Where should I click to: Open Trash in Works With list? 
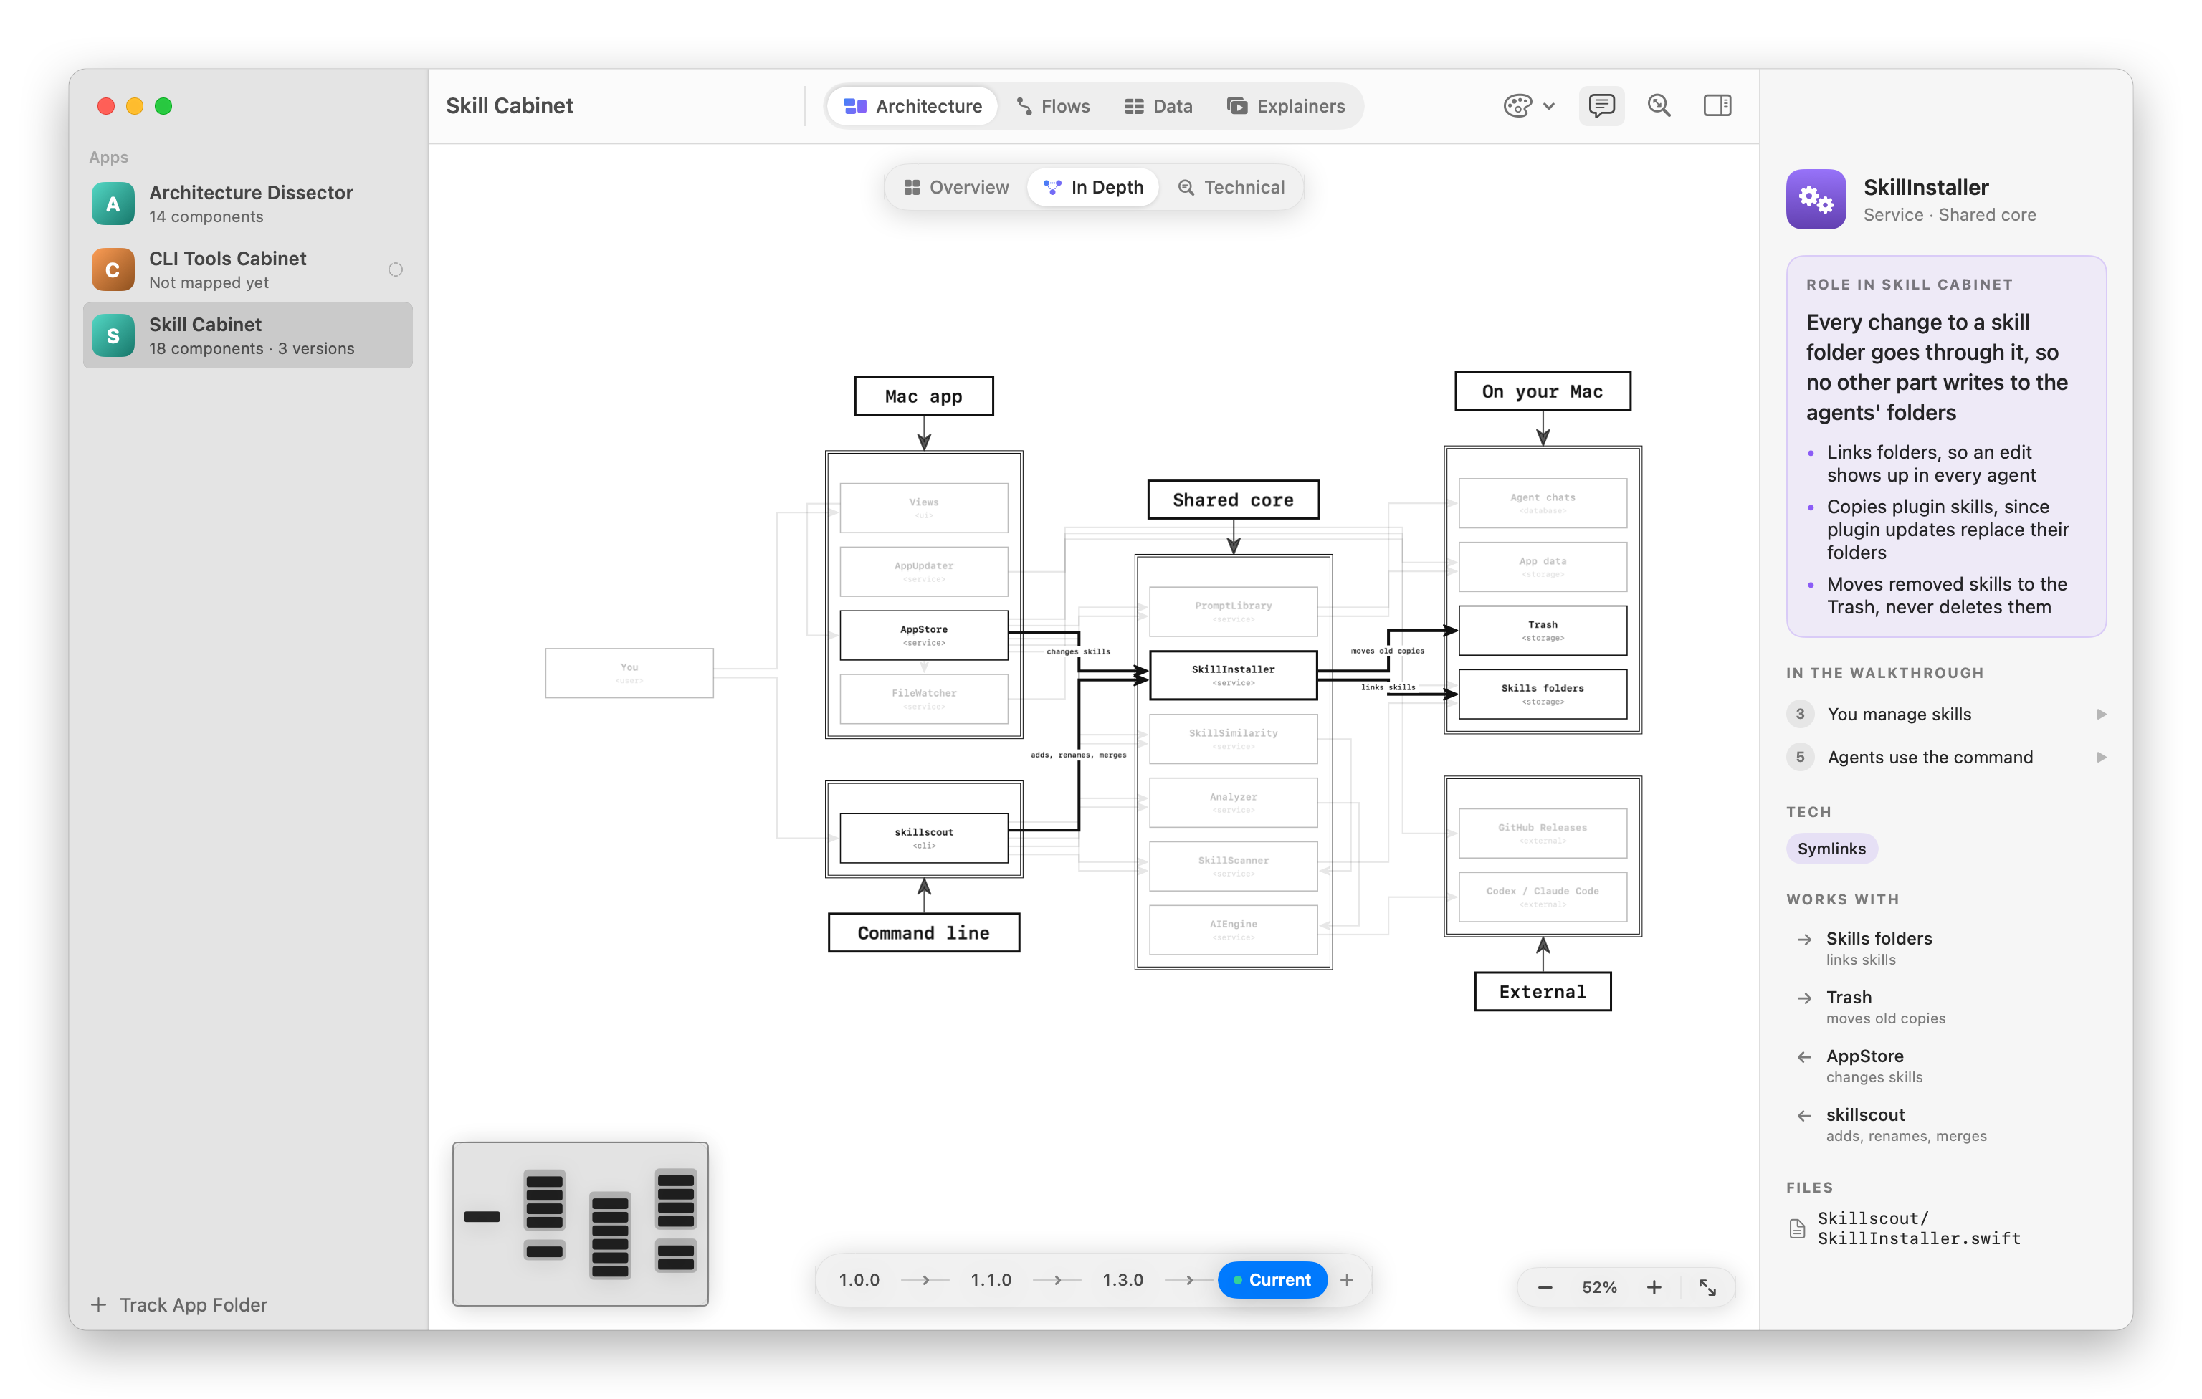pyautogui.click(x=1946, y=1007)
